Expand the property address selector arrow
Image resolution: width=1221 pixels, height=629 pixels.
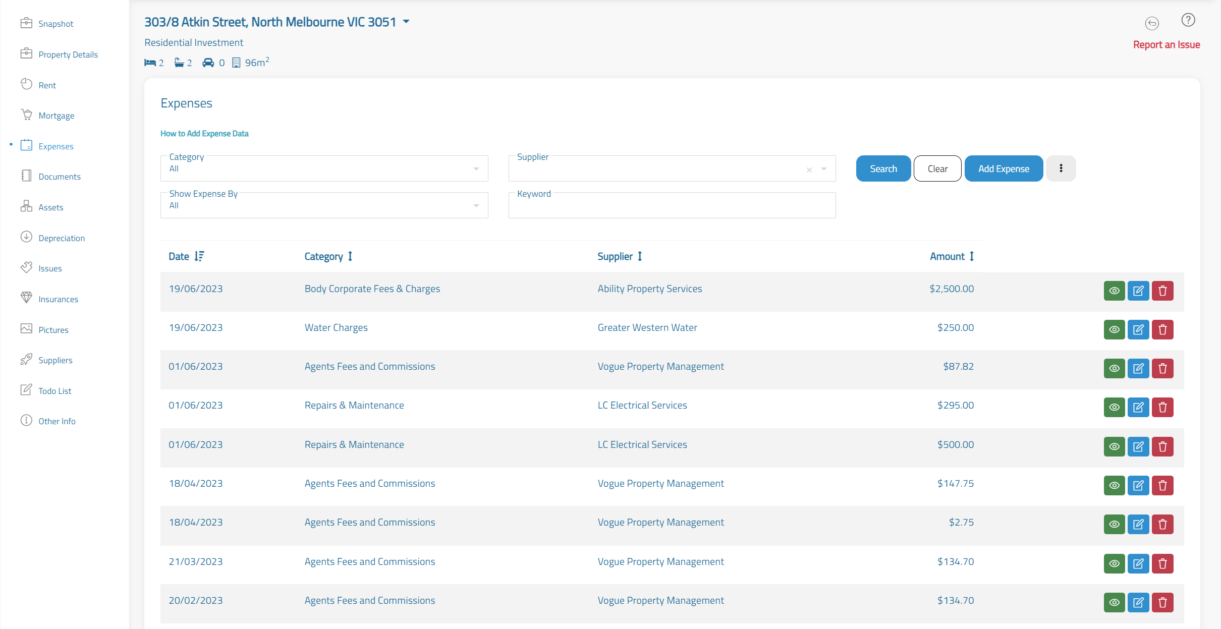[406, 22]
